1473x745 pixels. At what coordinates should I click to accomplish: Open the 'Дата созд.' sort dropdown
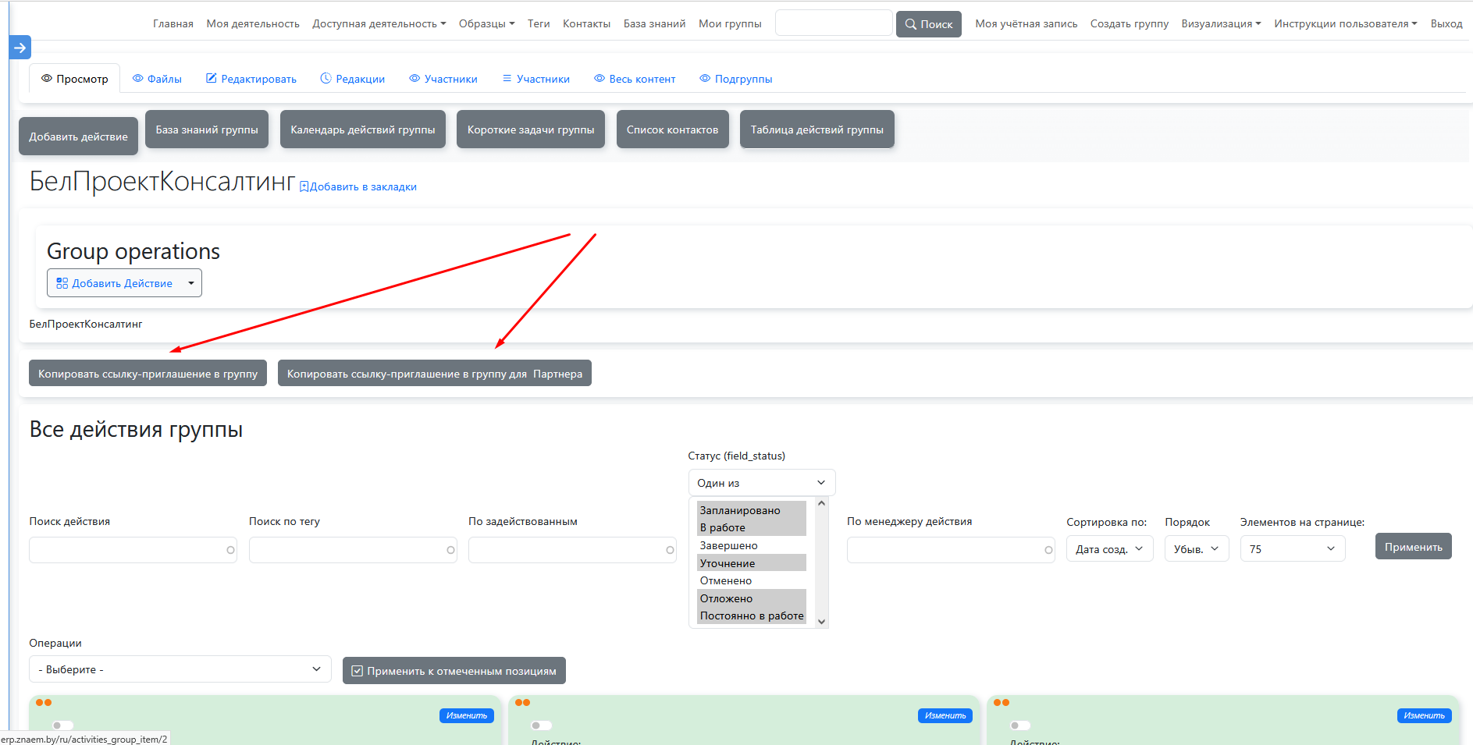coord(1108,549)
